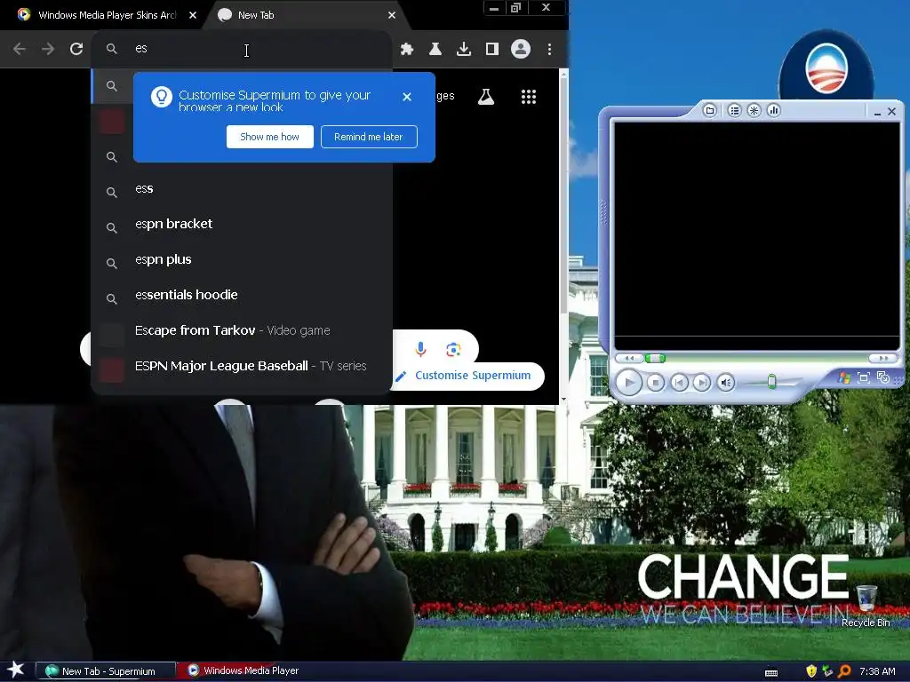
Task: Show the playlist in the media player
Action: coord(734,110)
